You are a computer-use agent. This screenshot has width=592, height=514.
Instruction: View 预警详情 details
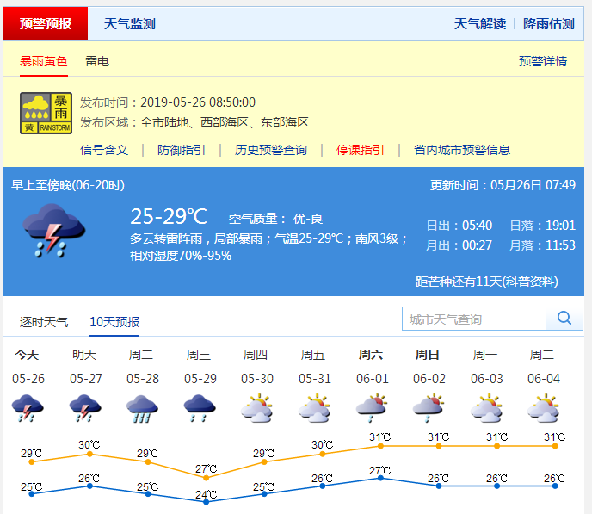(543, 61)
